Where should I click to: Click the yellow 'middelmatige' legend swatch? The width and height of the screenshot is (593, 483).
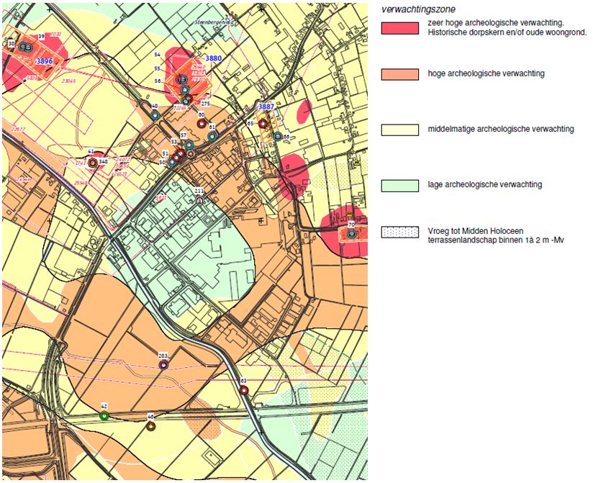pos(399,130)
